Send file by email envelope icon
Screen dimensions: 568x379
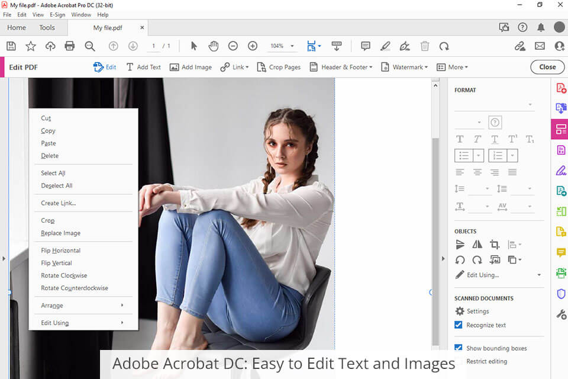(x=540, y=46)
